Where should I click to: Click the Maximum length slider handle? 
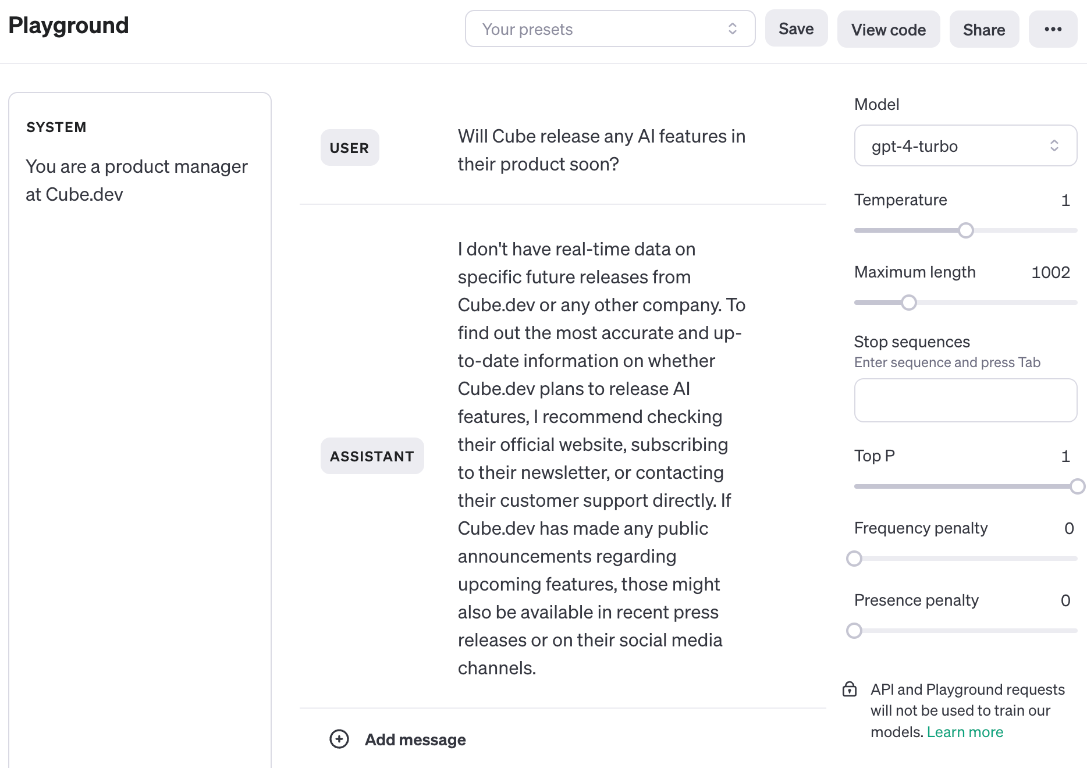point(909,303)
